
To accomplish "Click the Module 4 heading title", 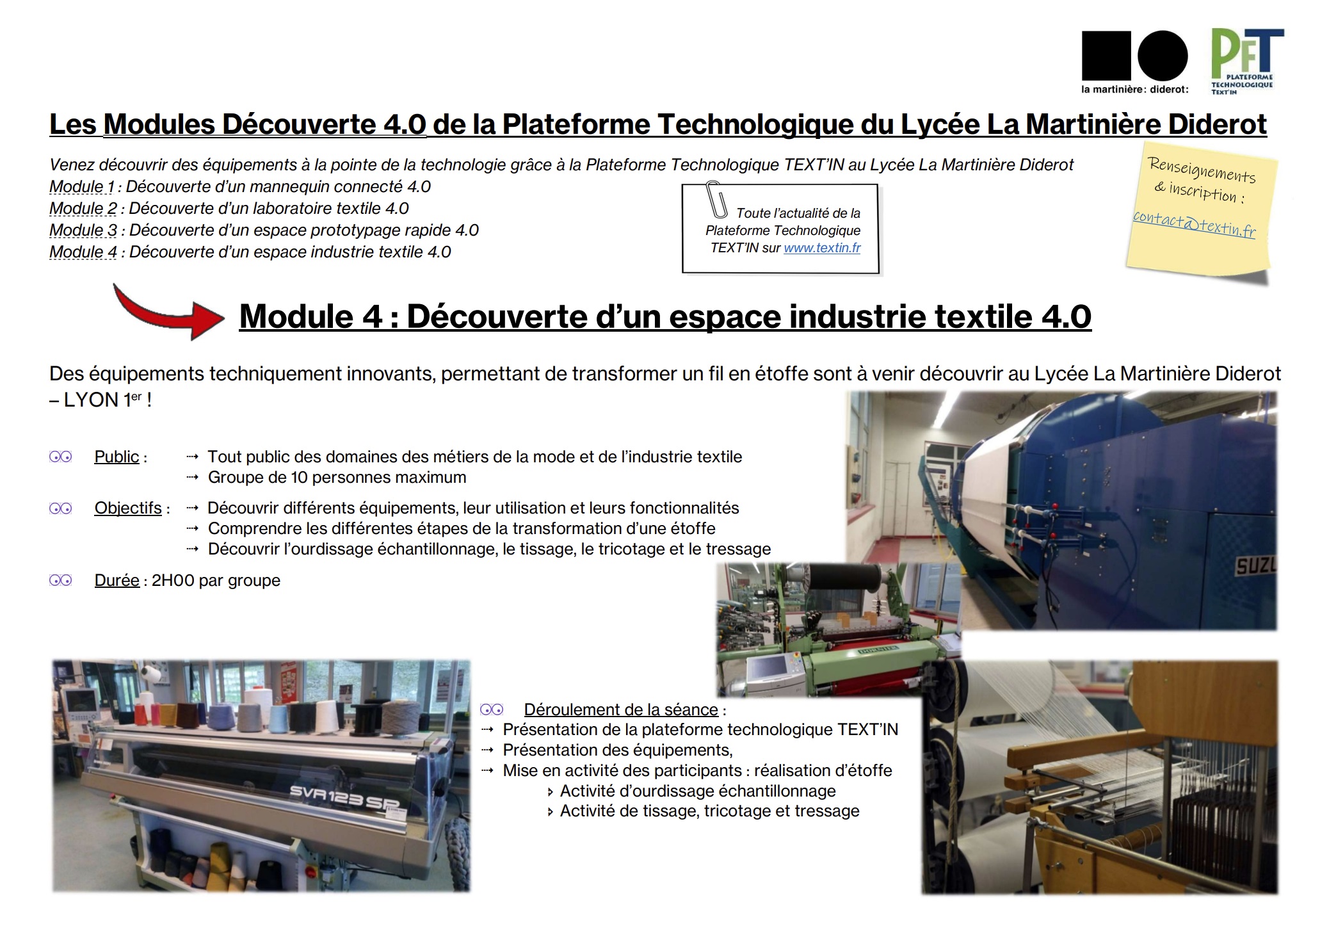I will click(665, 316).
